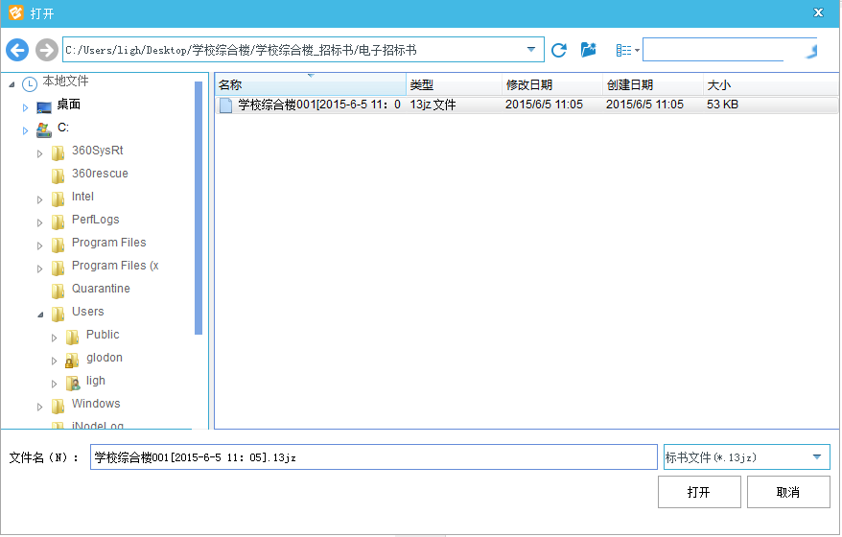The width and height of the screenshot is (842, 537).
Task: Click the 取消 button
Action: tap(788, 492)
